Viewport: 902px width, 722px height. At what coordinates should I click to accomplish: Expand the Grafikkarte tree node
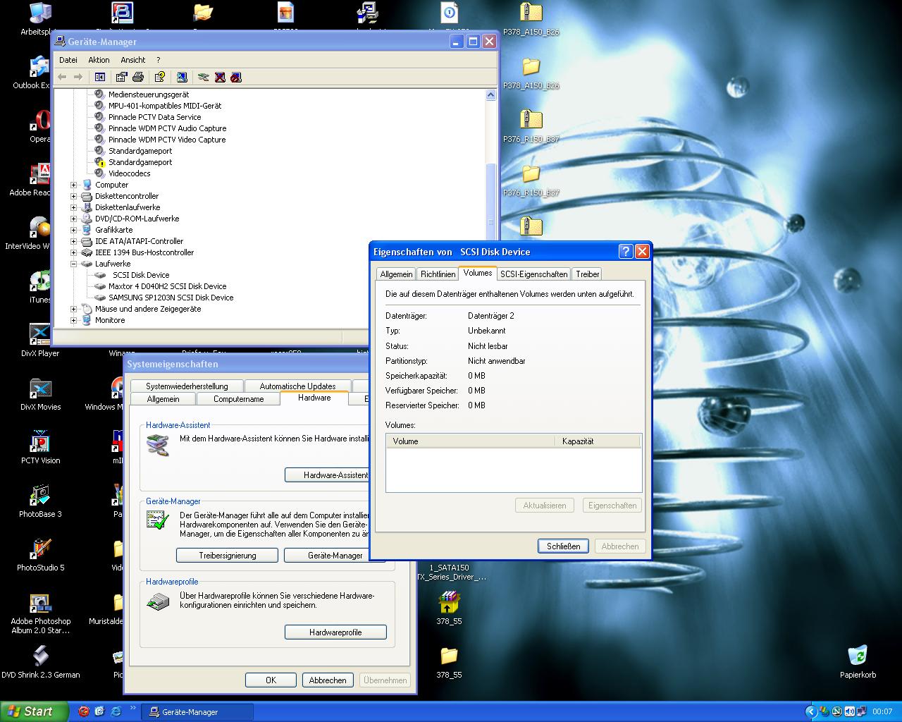coord(73,230)
